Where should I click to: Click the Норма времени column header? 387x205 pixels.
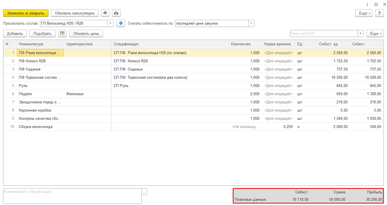coord(278,44)
